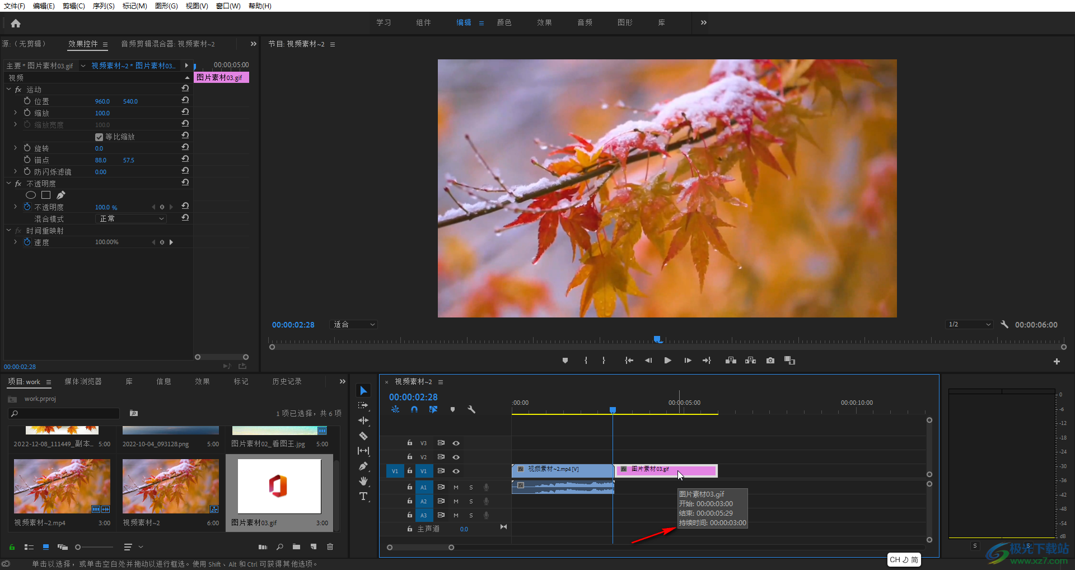Step forward one frame in monitor
This screenshot has width=1075, height=570.
pos(688,361)
